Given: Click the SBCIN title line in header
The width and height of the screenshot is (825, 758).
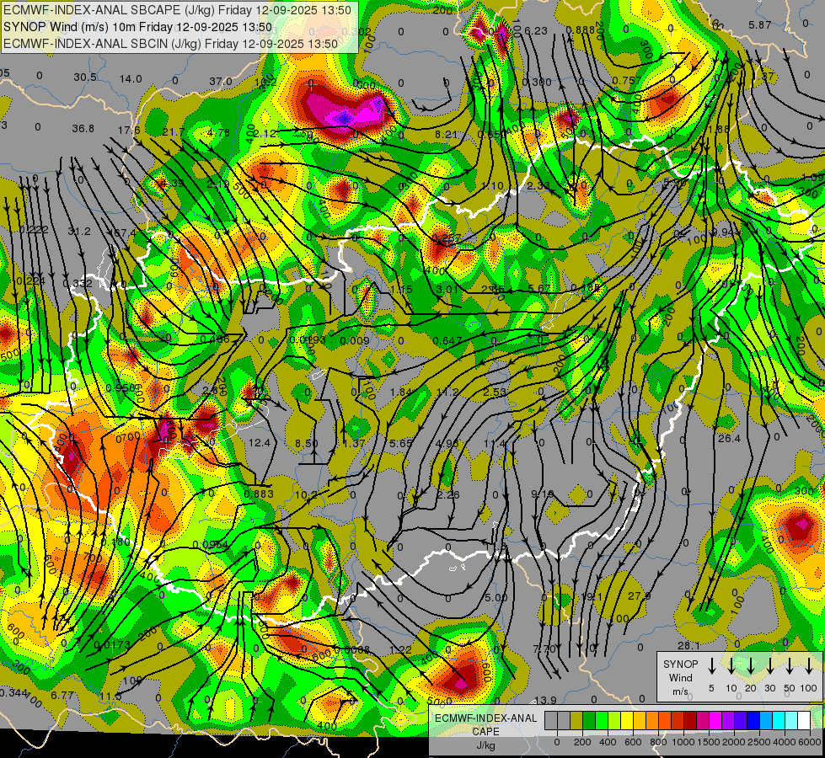Looking at the screenshot, I should click(170, 44).
